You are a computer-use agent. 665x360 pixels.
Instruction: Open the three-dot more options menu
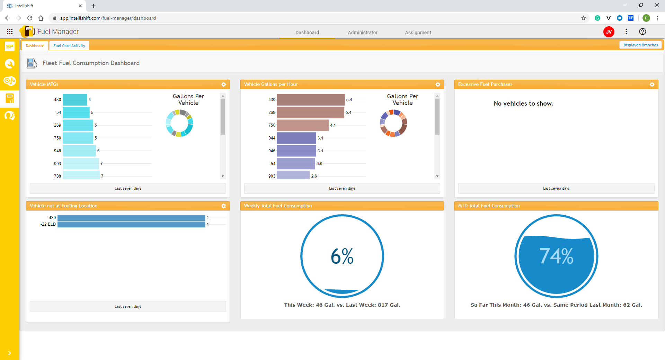(626, 31)
